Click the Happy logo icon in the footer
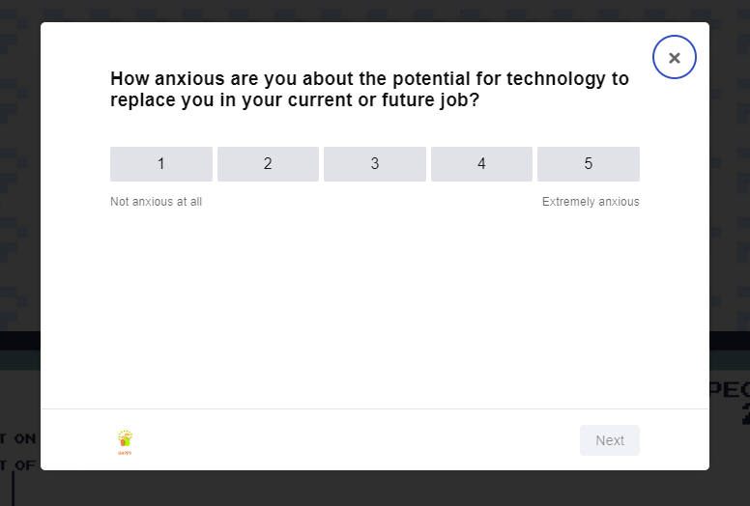 (x=125, y=442)
